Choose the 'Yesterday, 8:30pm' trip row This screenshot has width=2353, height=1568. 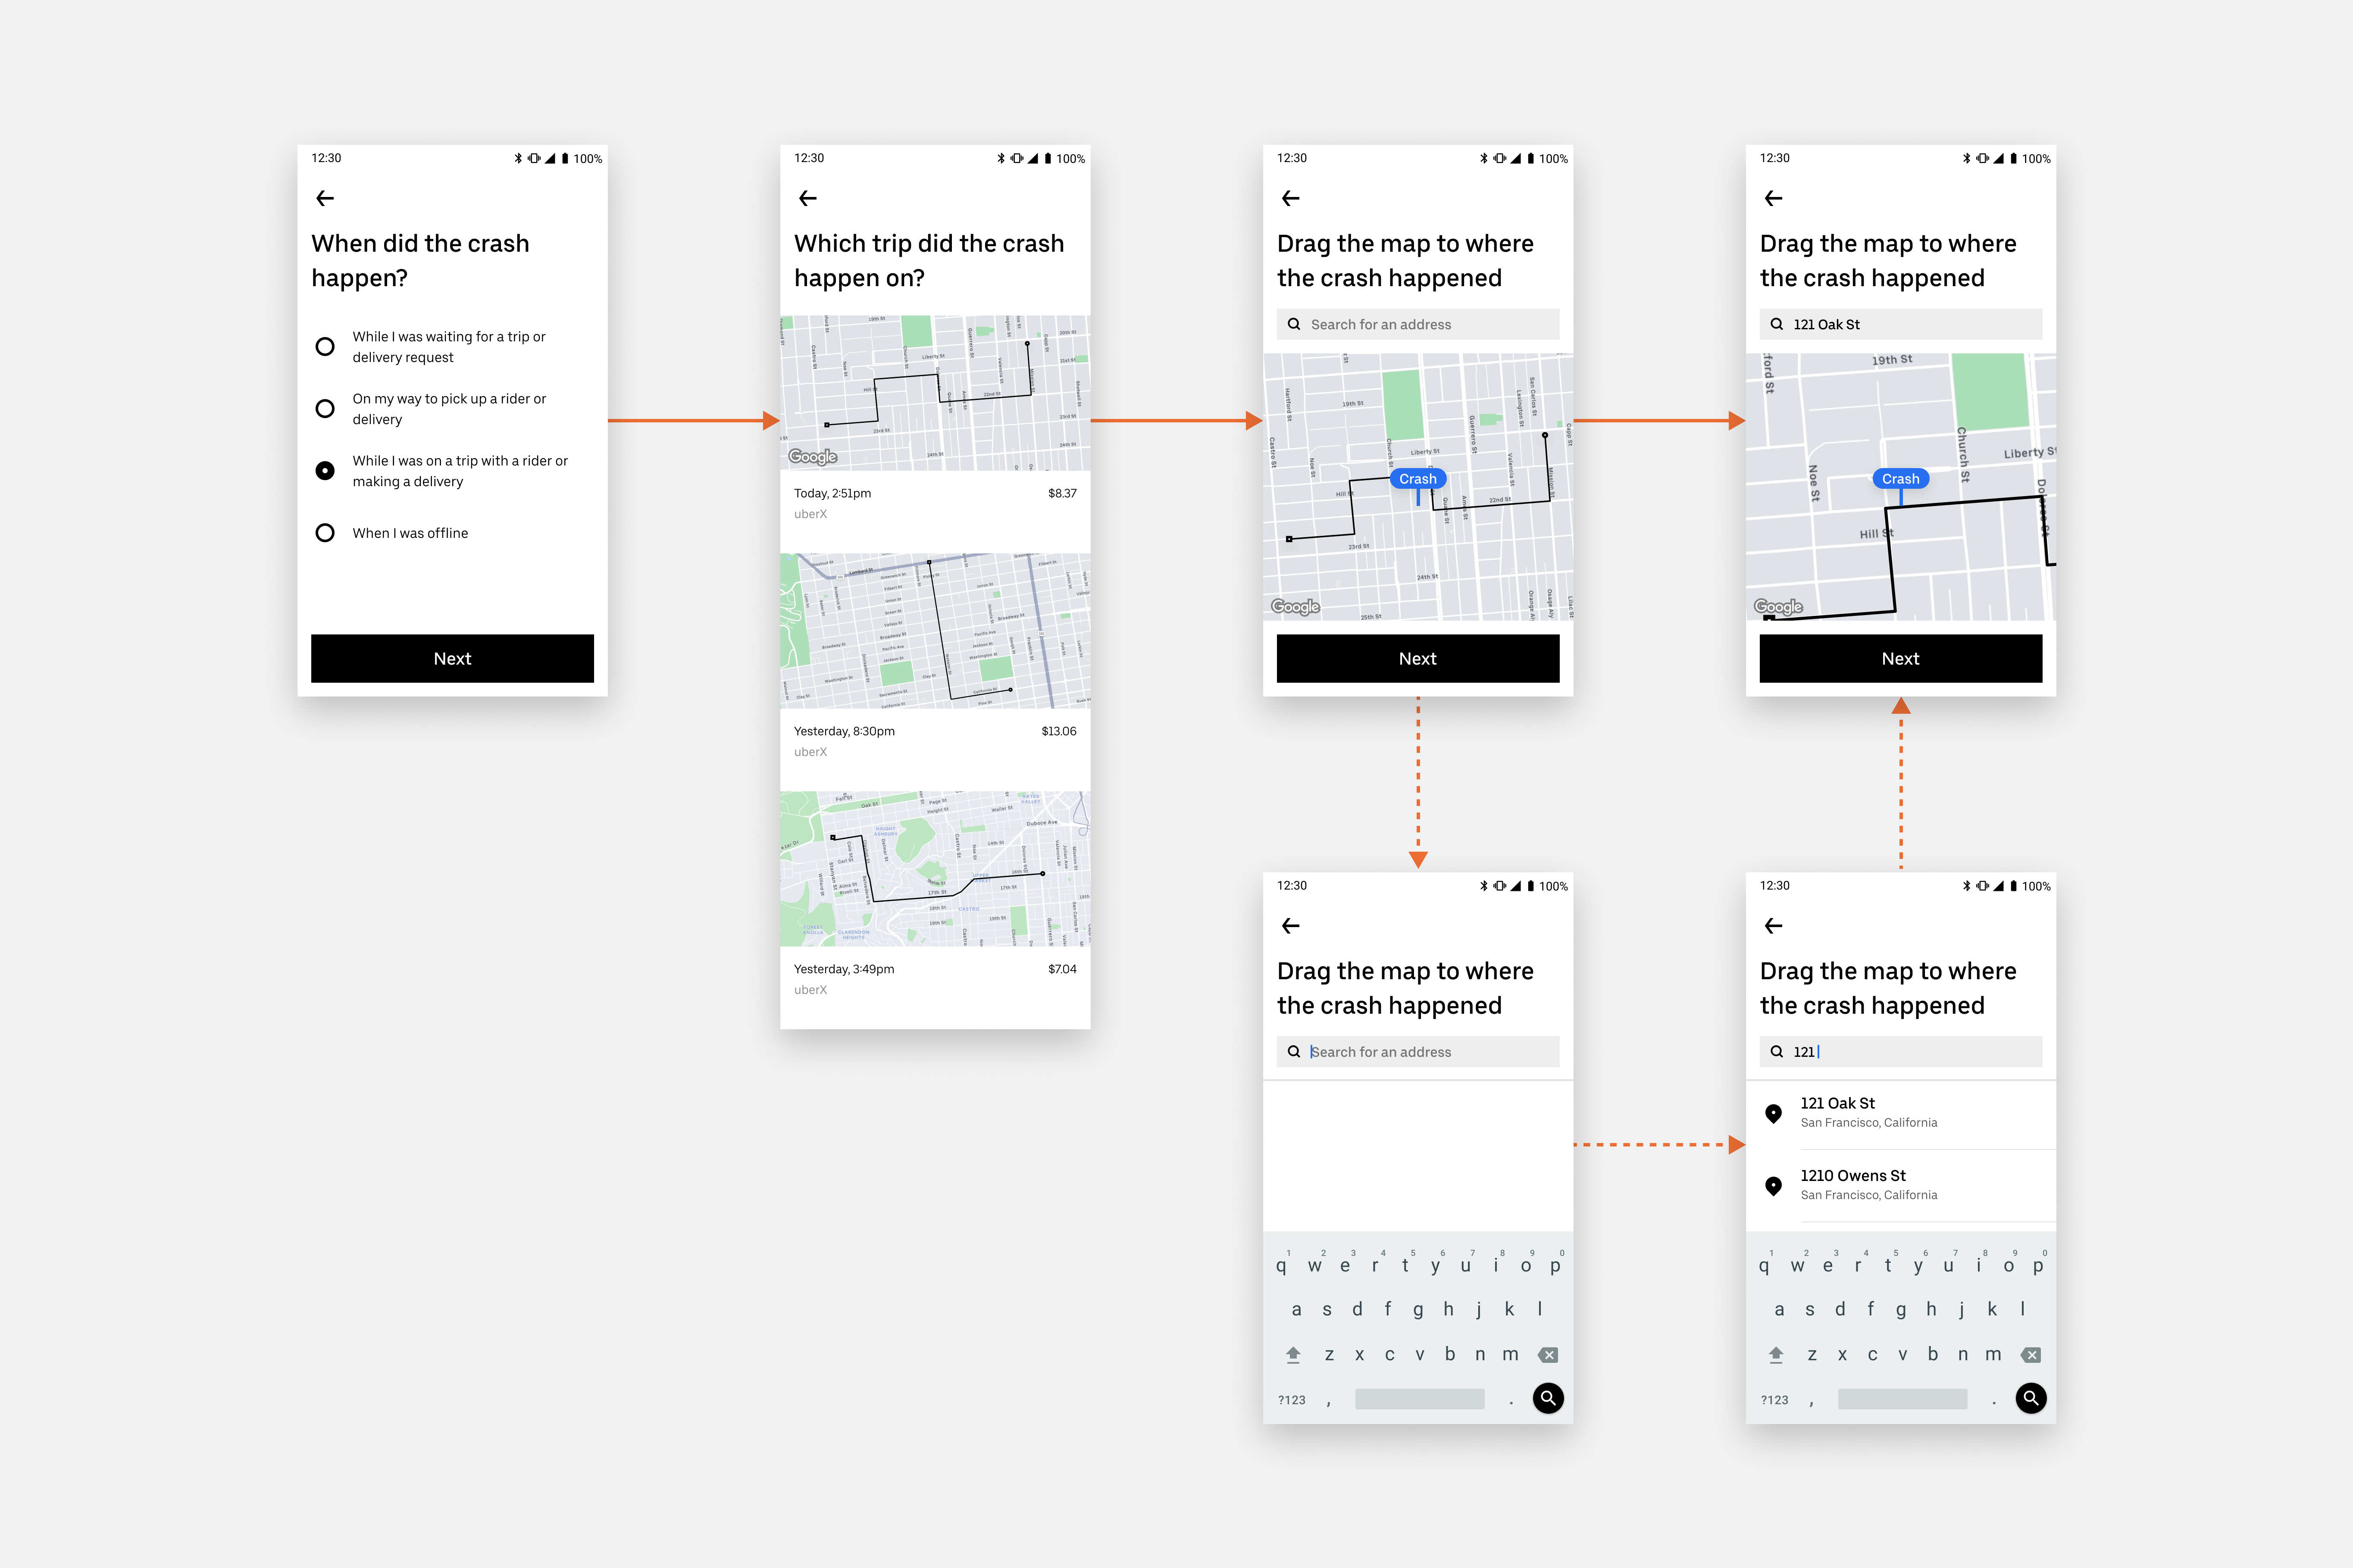(935, 741)
